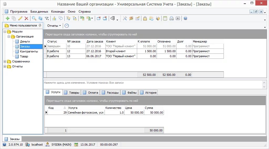Open the Excel import dropdown arrow icon
Image resolution: width=269 pixels, height=149 pixels.
[92, 18]
